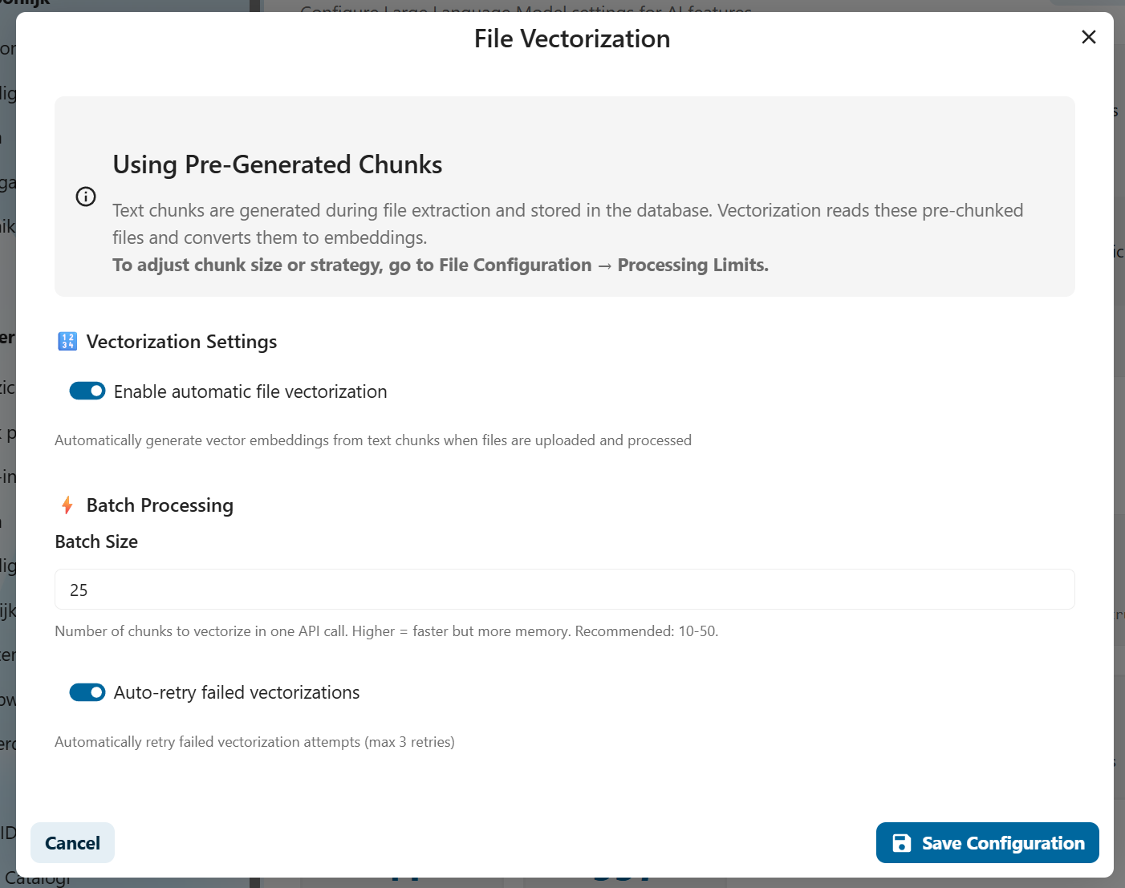This screenshot has height=888, width=1125.
Task: Click the 'Auto-retry failed vectorizations' label text
Action: [x=237, y=692]
